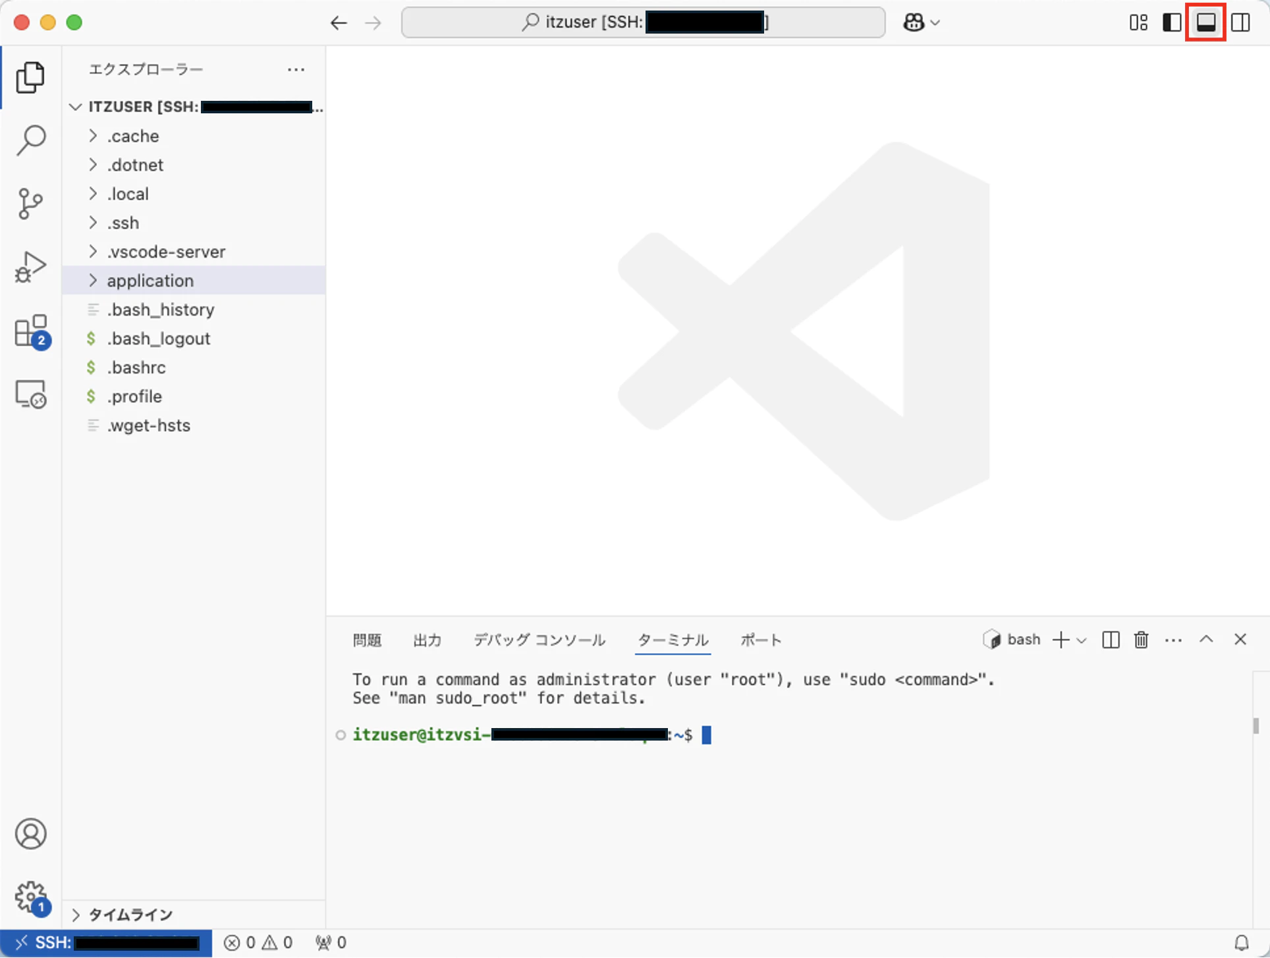This screenshot has width=1270, height=958.
Task: Expand the .dotnet folder
Action: click(194, 165)
